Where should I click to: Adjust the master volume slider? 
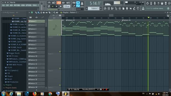(42, 6)
